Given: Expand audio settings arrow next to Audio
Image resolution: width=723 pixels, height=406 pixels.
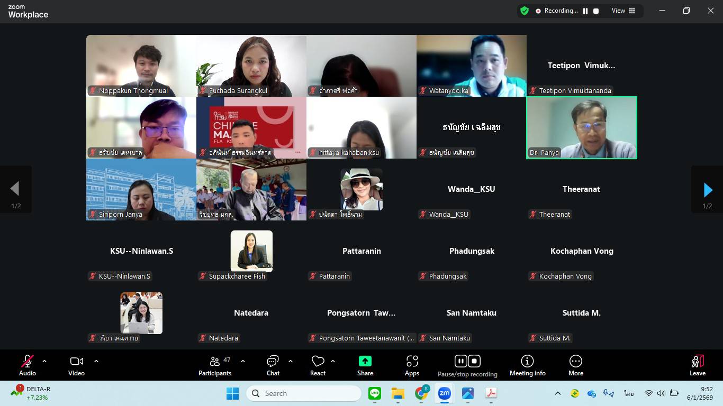Looking at the screenshot, I should (44, 362).
